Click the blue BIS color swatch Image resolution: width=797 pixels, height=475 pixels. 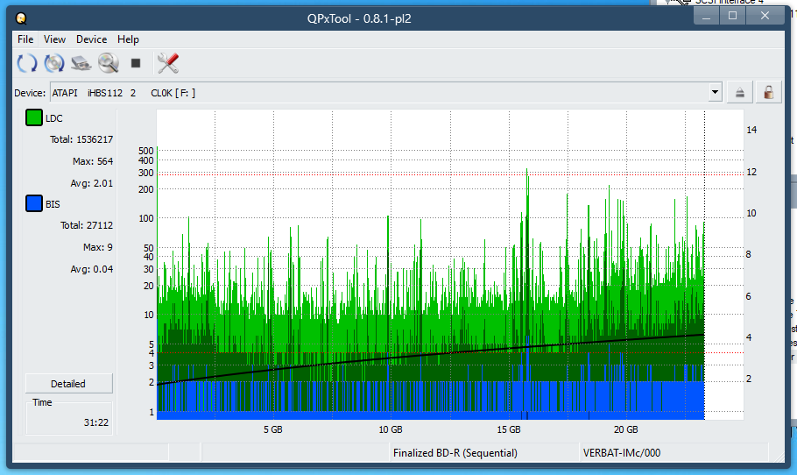34,204
